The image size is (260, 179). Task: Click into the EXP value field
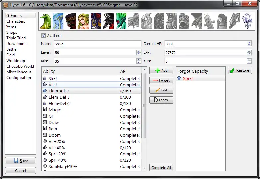tap(206, 52)
